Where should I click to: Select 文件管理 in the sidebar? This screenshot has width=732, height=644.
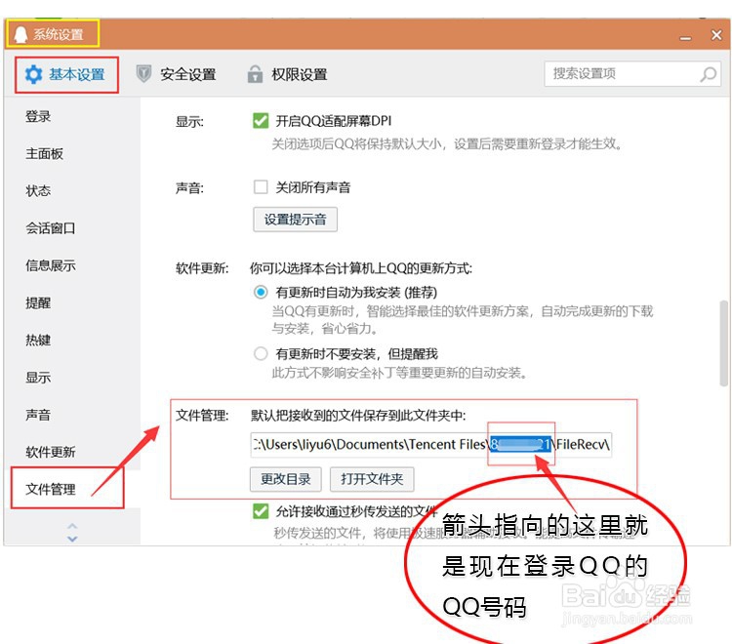(51, 489)
